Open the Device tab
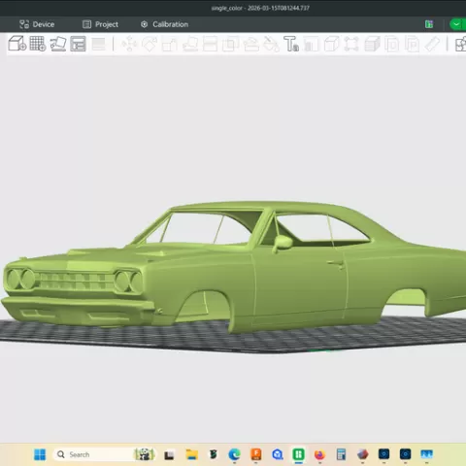466x466 pixels. point(37,24)
